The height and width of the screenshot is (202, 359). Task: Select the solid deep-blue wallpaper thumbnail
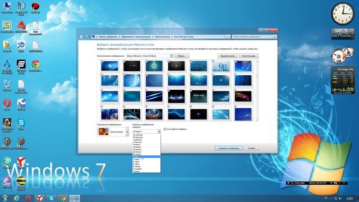pos(243,114)
